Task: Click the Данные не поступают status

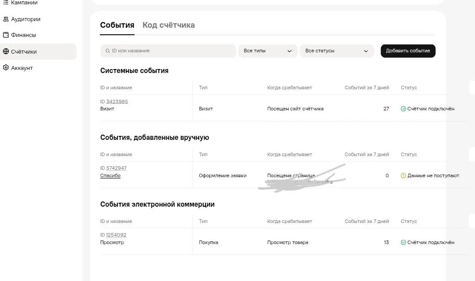Action: [x=433, y=175]
